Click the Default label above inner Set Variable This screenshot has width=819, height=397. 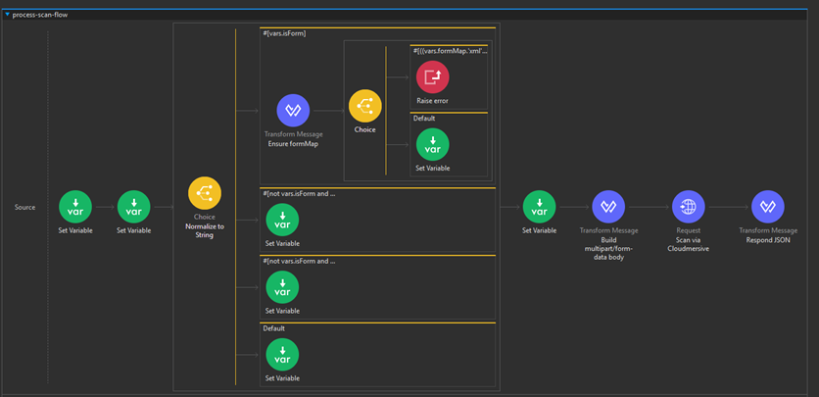click(x=424, y=118)
